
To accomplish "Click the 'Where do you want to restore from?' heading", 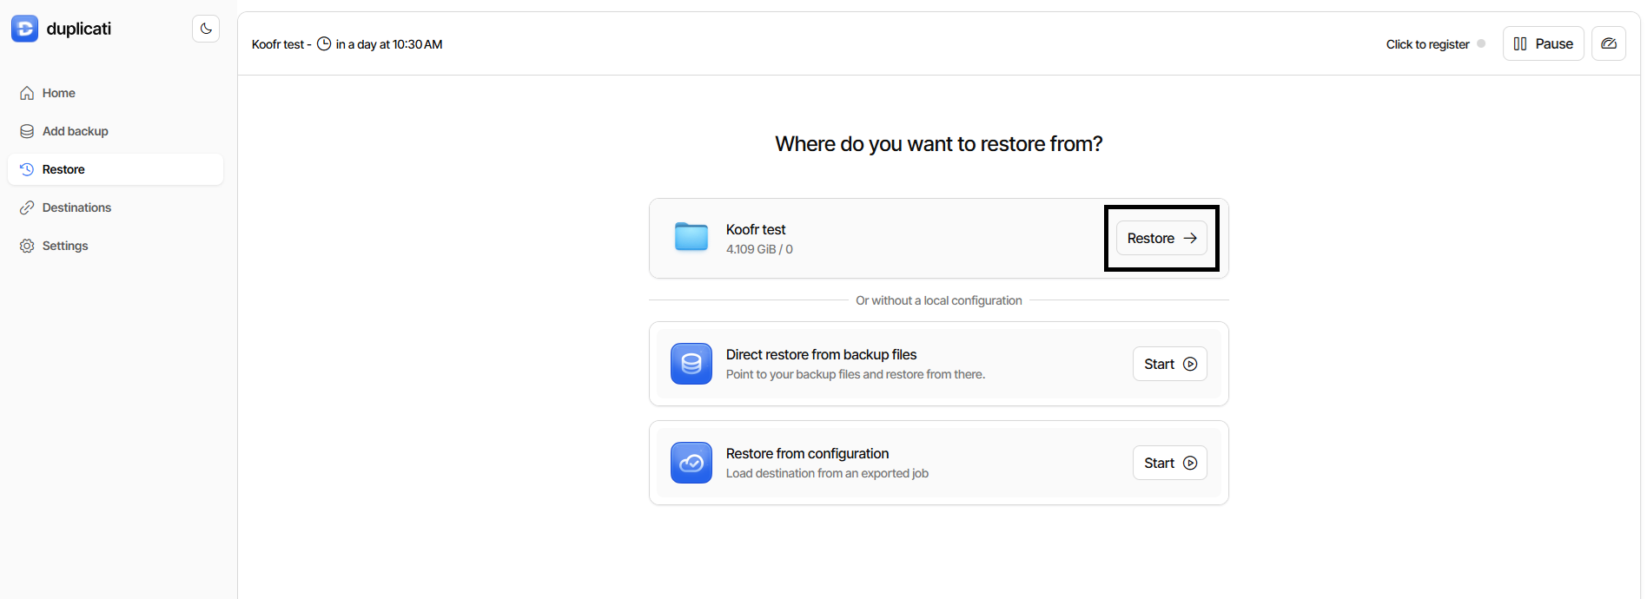I will click(939, 144).
